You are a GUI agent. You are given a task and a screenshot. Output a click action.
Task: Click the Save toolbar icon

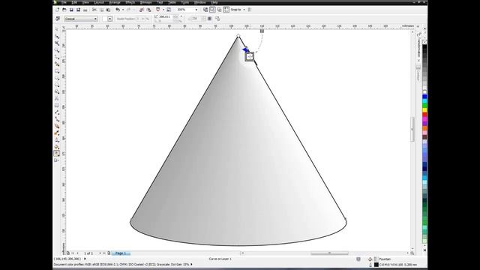[x=71, y=10]
